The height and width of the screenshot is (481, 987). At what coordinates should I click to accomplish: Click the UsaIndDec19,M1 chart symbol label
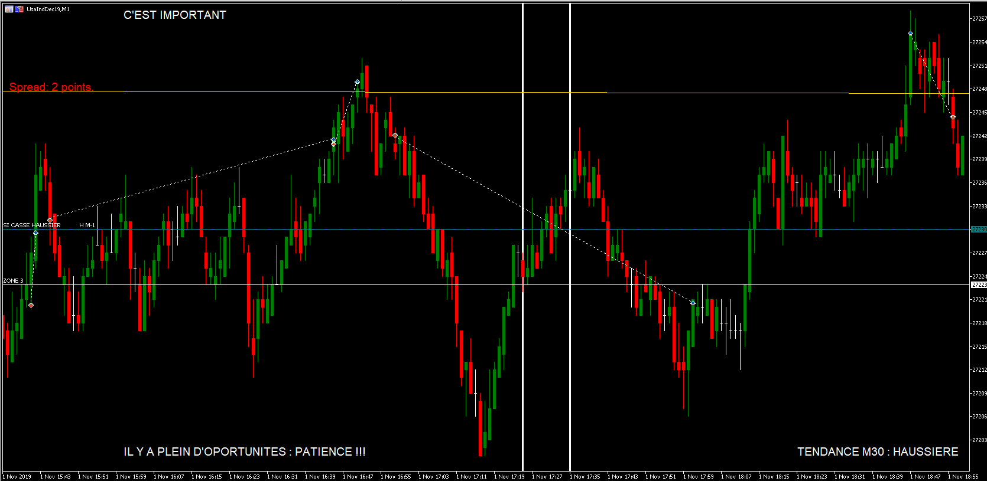[x=48, y=9]
